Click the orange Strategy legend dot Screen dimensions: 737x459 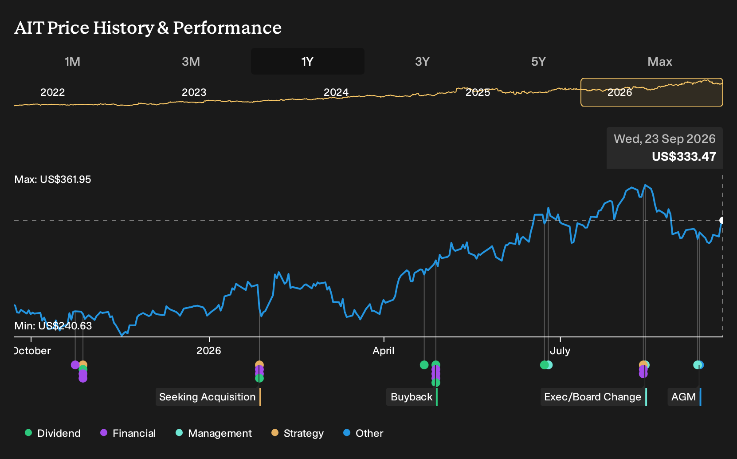275,433
